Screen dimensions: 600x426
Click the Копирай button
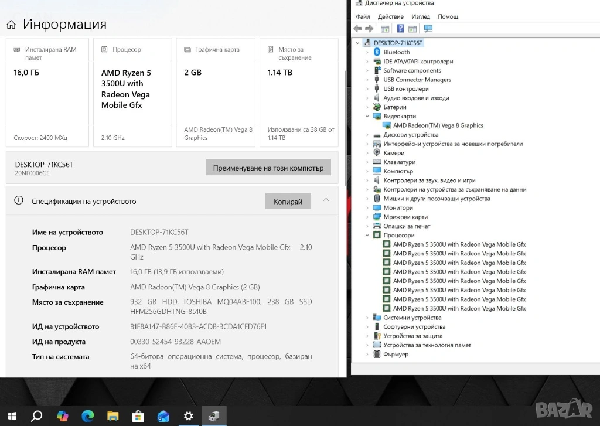(288, 201)
